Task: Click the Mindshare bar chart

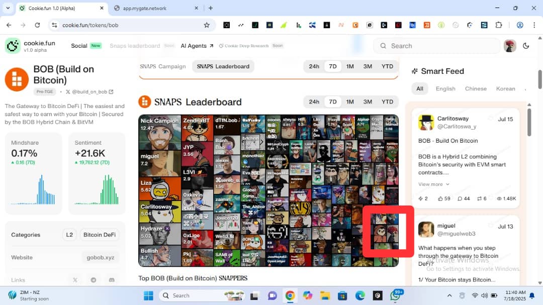Action: click(x=33, y=189)
